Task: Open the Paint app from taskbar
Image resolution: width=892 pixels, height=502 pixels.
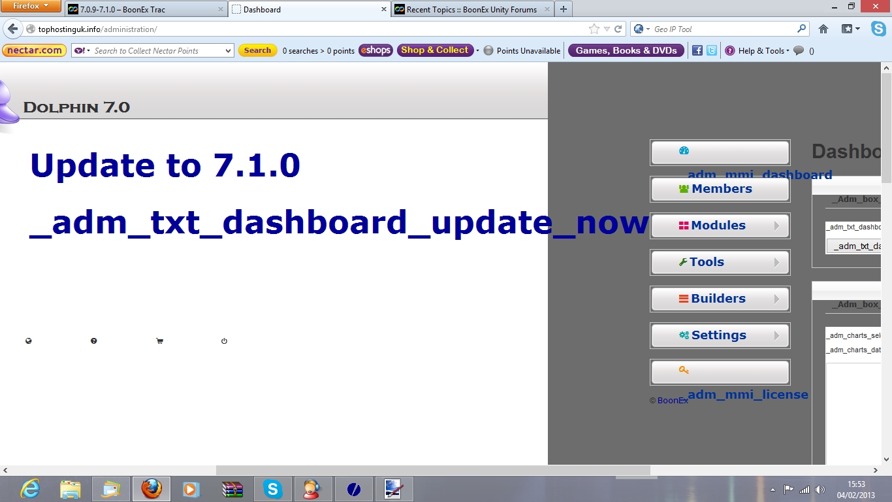Action: (394, 489)
